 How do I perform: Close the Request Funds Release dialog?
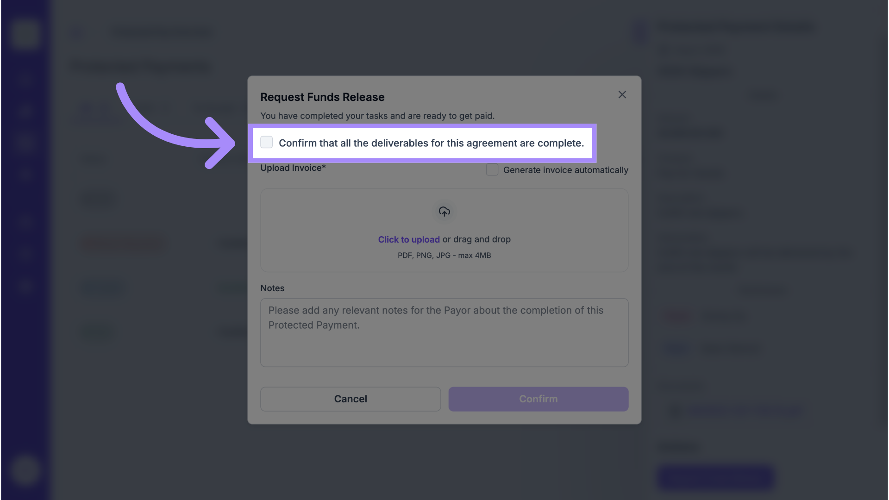pyautogui.click(x=622, y=95)
